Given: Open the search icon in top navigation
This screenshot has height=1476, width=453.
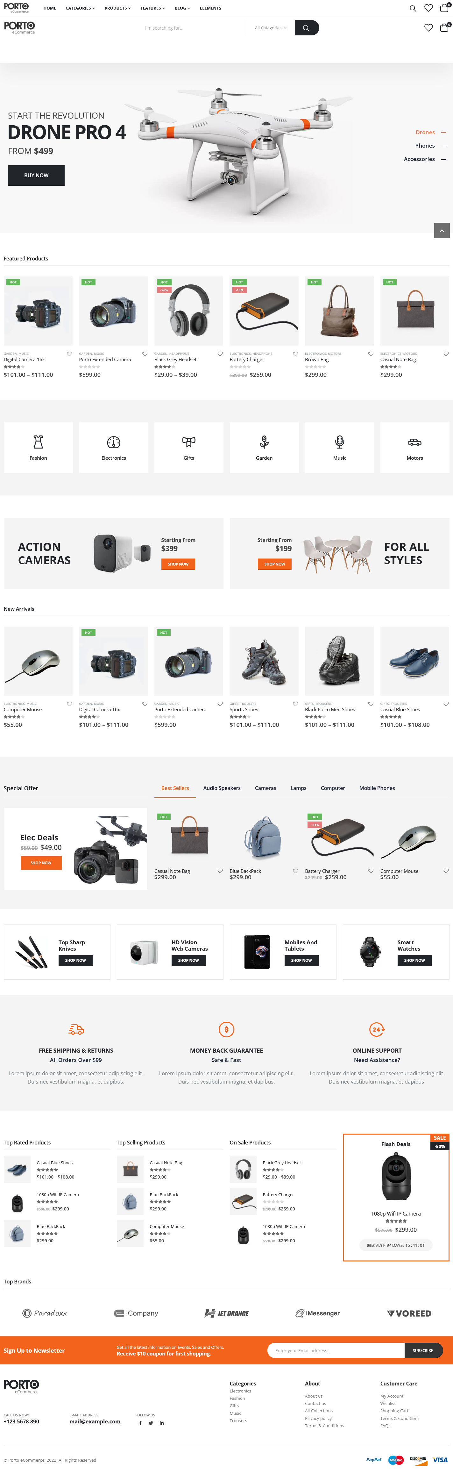Looking at the screenshot, I should click(412, 8).
